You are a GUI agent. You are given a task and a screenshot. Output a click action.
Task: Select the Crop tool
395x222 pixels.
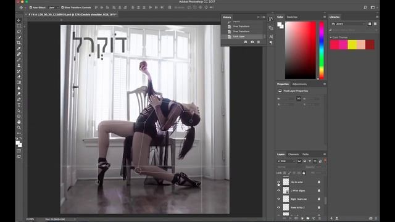tap(19, 43)
